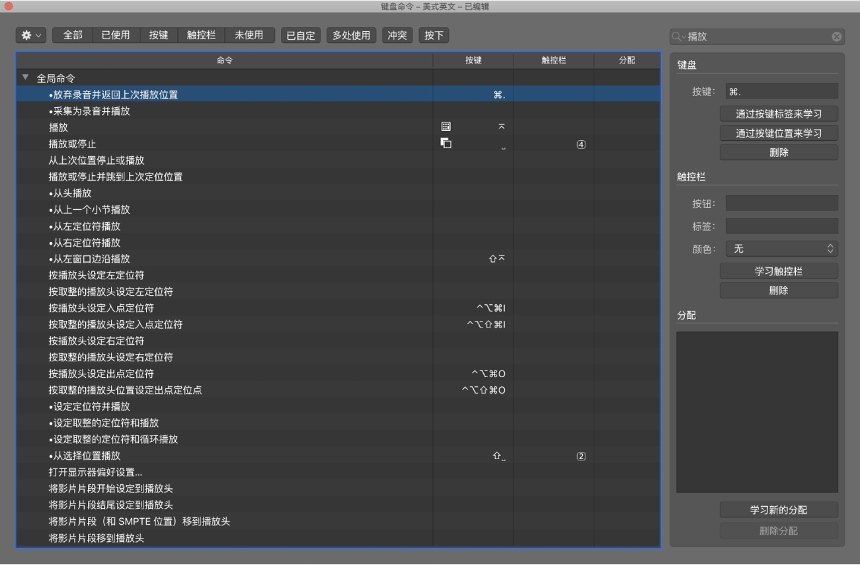Switch to the 已使用 filter tab
Viewport: 860px width, 565px height.
(116, 35)
